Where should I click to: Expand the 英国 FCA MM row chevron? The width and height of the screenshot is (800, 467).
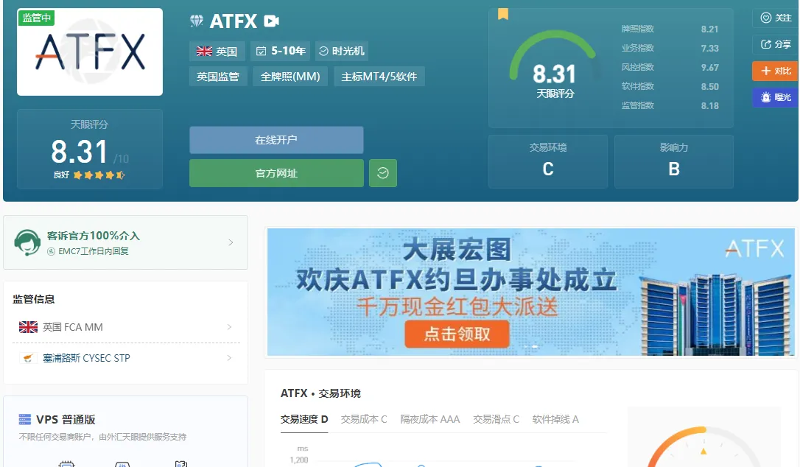click(x=229, y=326)
